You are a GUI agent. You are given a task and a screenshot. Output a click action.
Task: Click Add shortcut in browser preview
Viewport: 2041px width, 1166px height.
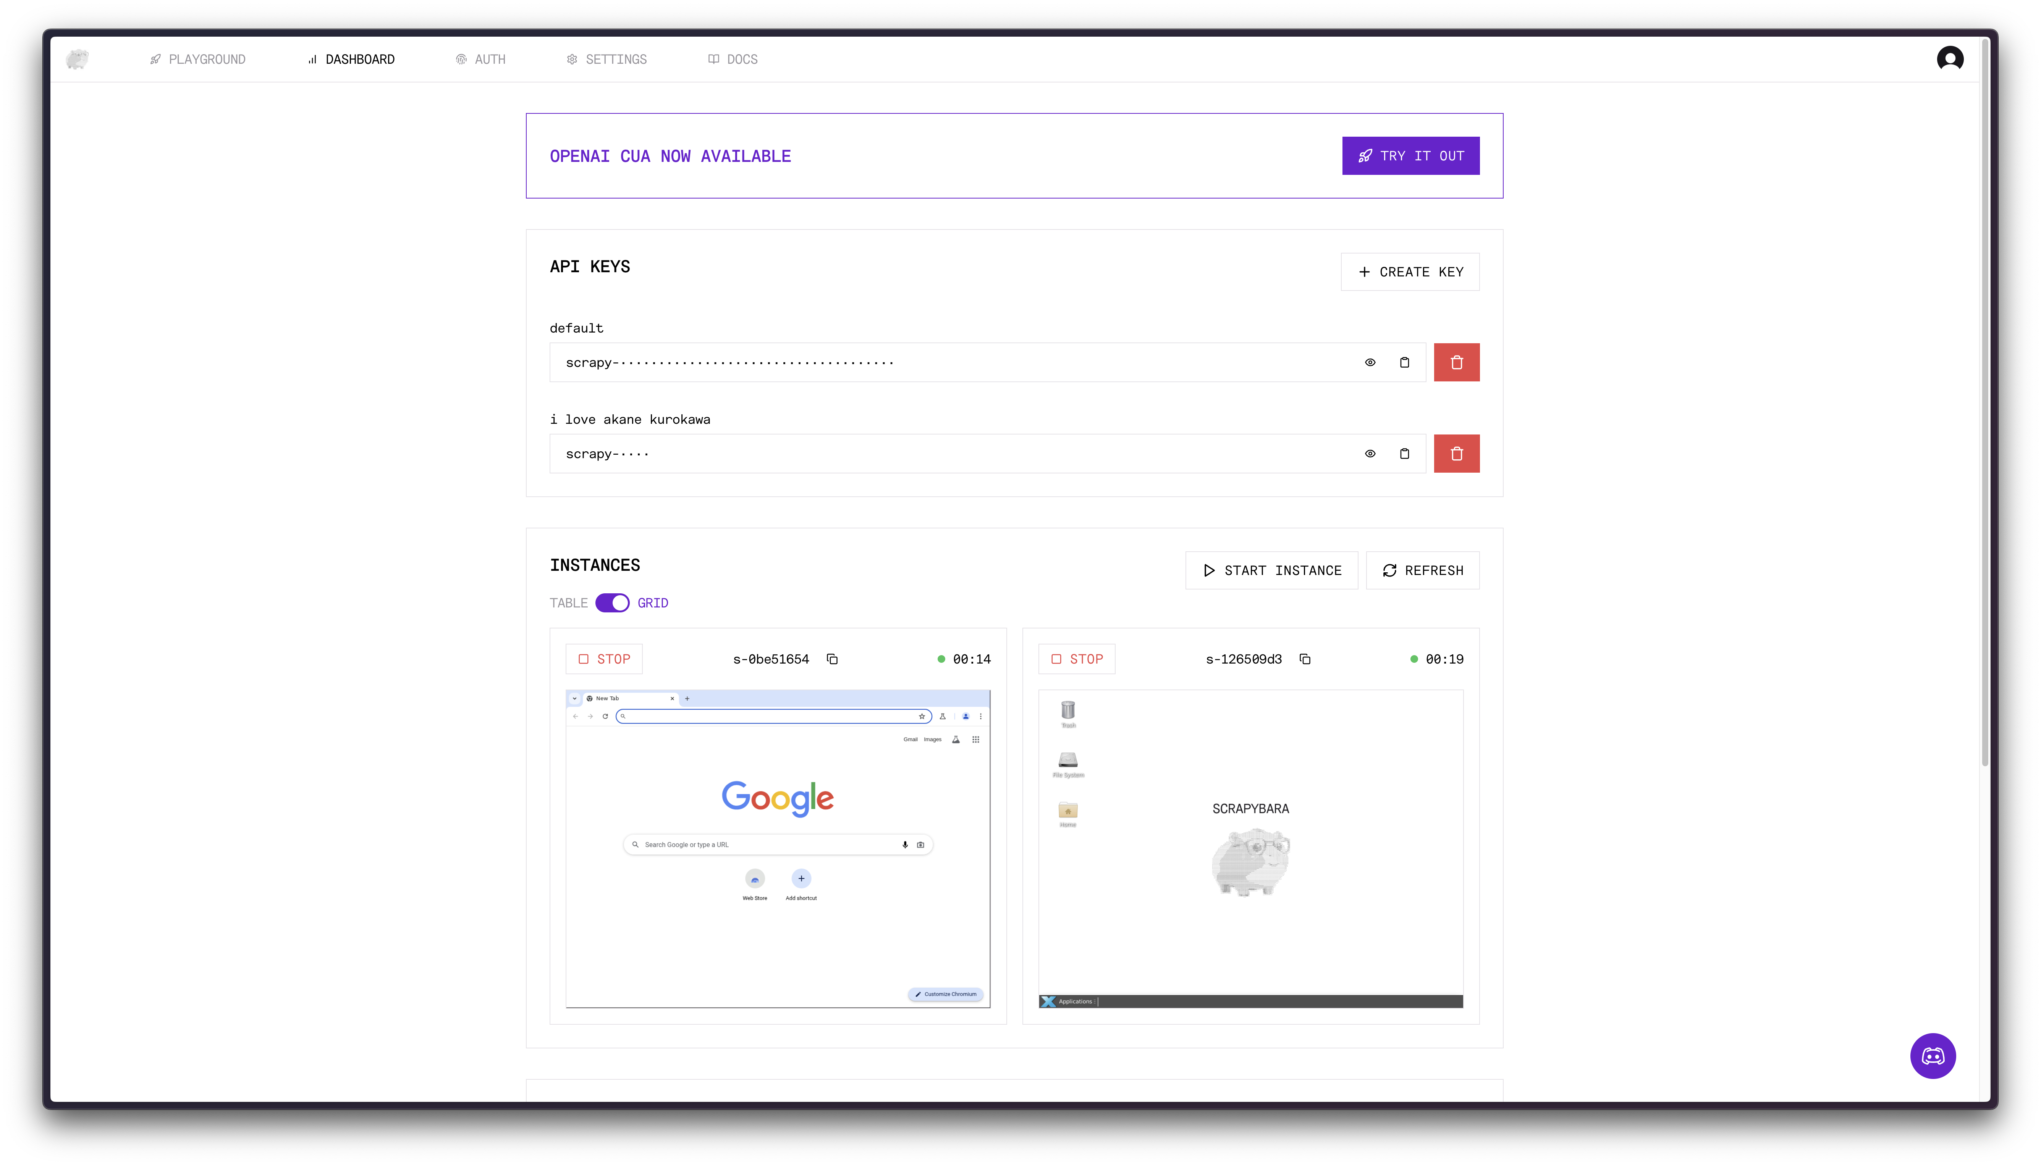801,884
